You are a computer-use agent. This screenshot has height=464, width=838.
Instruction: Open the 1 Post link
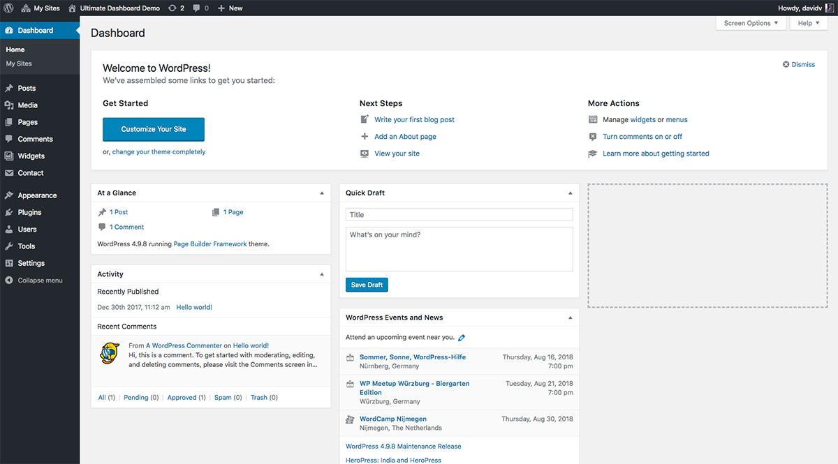pos(119,212)
